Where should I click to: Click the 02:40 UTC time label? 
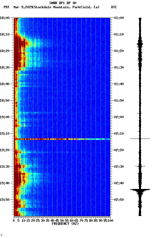pos(119,183)
